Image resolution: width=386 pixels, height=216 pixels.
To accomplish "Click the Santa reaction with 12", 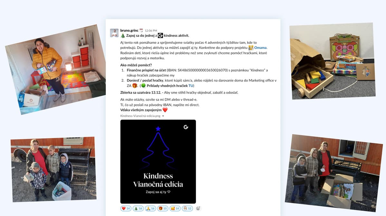I will click(187, 208).
